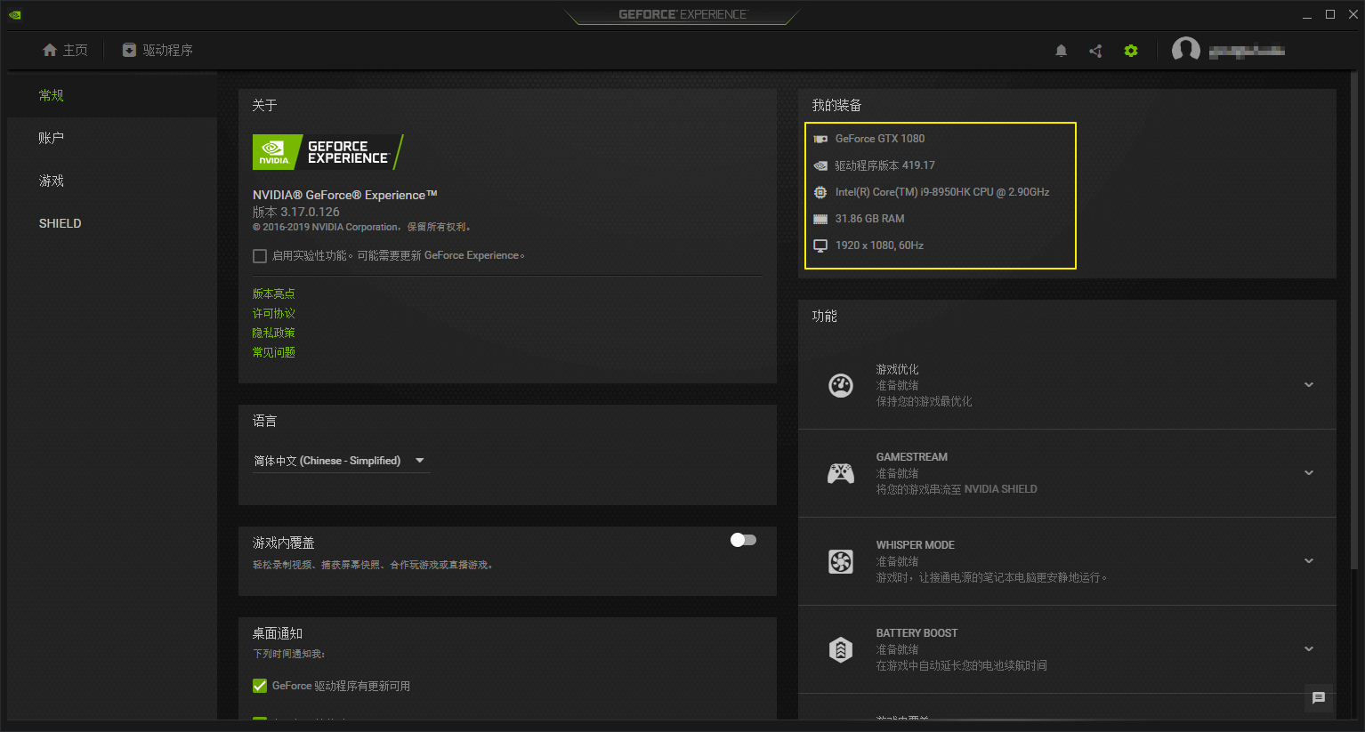Click the share icon in top bar
Screen dimensions: 1365x732
(1095, 51)
